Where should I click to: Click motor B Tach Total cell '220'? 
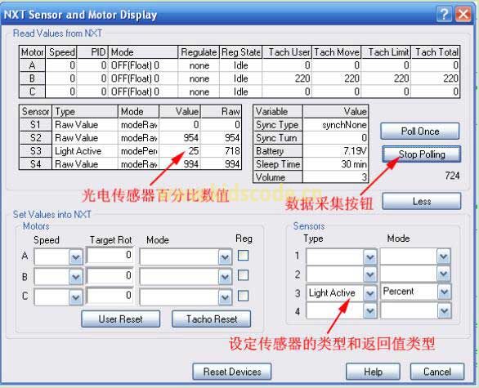point(436,78)
